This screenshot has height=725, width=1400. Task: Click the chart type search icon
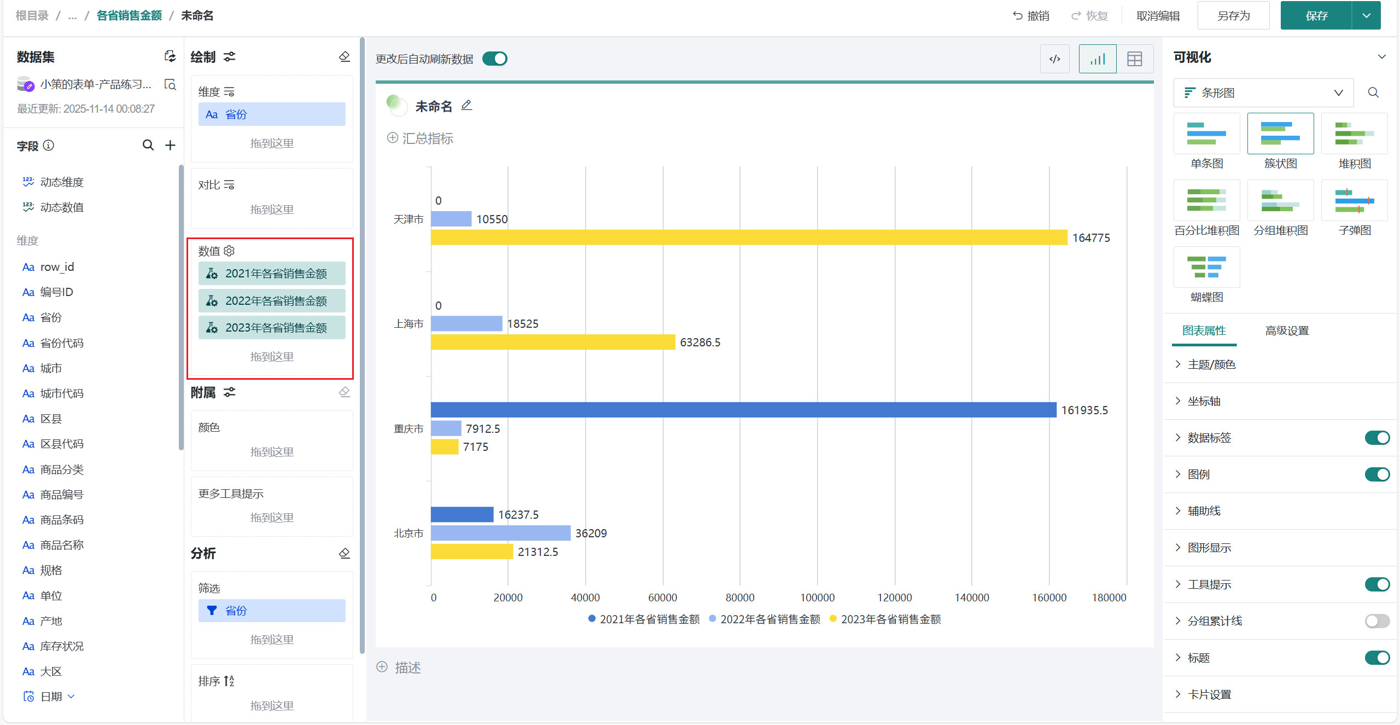(x=1373, y=92)
